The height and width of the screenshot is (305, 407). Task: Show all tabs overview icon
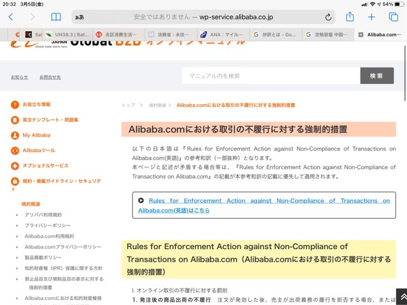coord(393,17)
